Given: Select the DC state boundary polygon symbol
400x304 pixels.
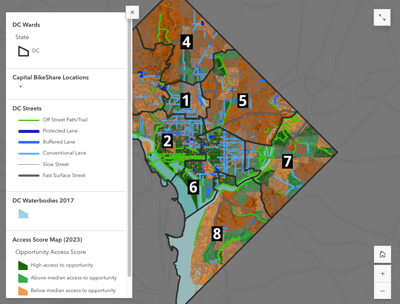Looking at the screenshot, I should pyautogui.click(x=23, y=51).
